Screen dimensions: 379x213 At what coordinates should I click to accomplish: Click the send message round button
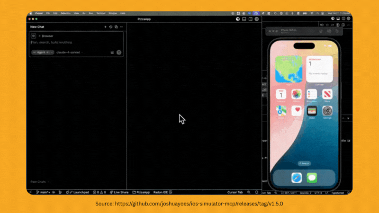(119, 53)
